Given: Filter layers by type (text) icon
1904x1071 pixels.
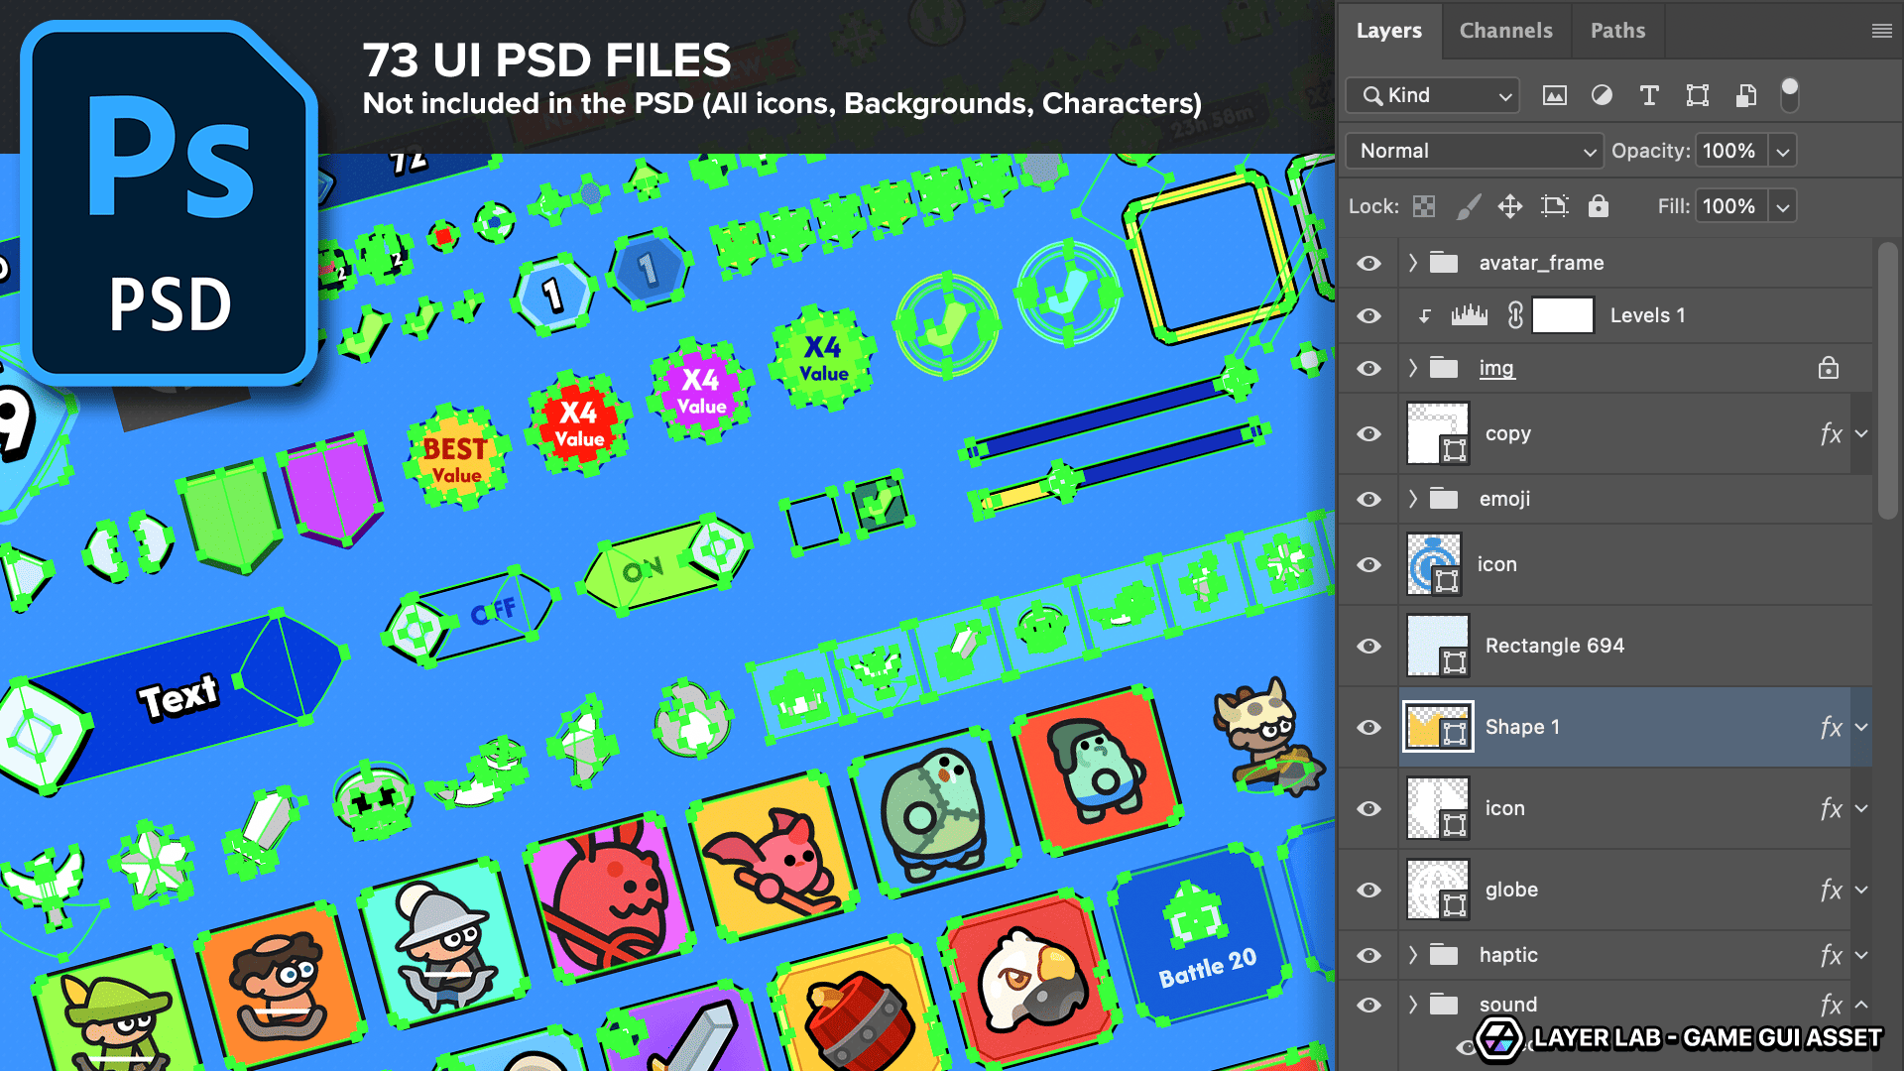Looking at the screenshot, I should 1649,95.
